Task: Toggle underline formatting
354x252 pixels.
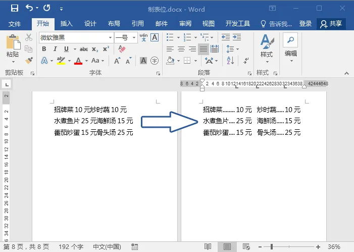Action: [x=66, y=49]
